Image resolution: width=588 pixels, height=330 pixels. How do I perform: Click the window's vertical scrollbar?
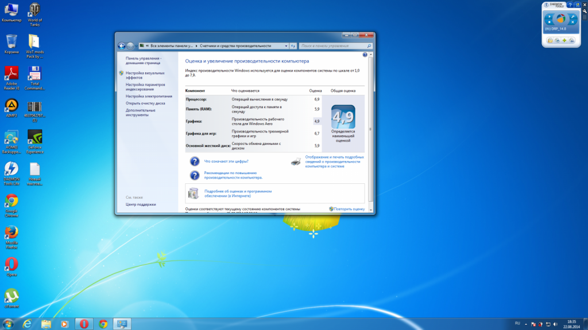[x=370, y=126]
